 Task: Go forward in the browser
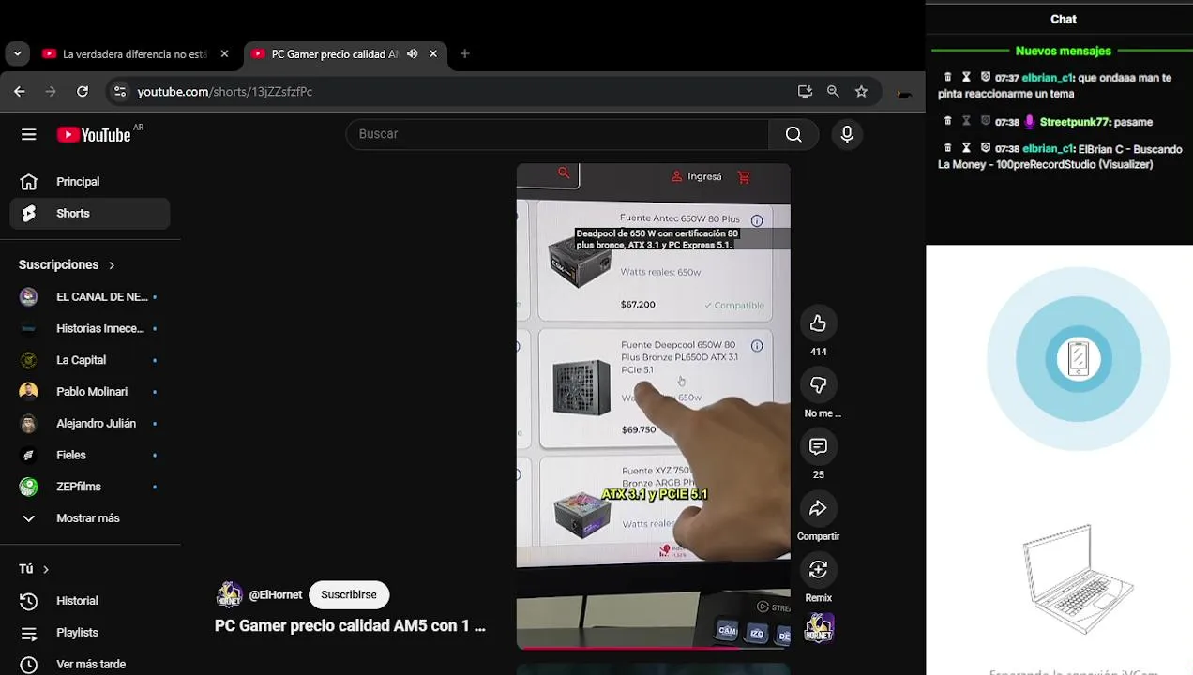tap(51, 91)
